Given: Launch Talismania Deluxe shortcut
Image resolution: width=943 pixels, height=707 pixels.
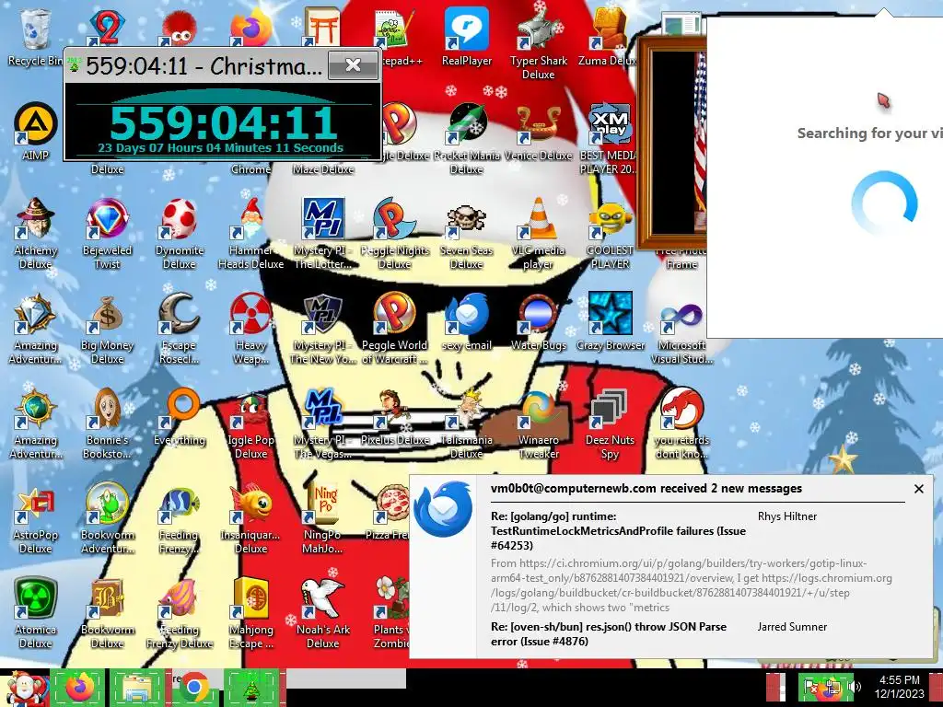Looking at the screenshot, I should click(467, 423).
